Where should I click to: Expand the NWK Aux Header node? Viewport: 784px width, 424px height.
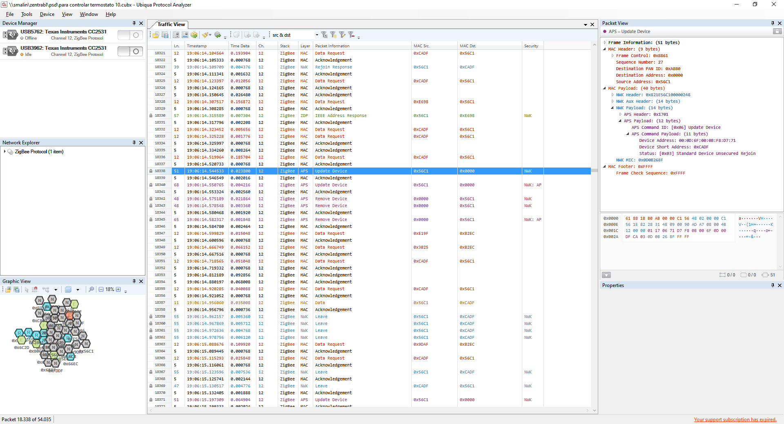pyautogui.click(x=612, y=101)
